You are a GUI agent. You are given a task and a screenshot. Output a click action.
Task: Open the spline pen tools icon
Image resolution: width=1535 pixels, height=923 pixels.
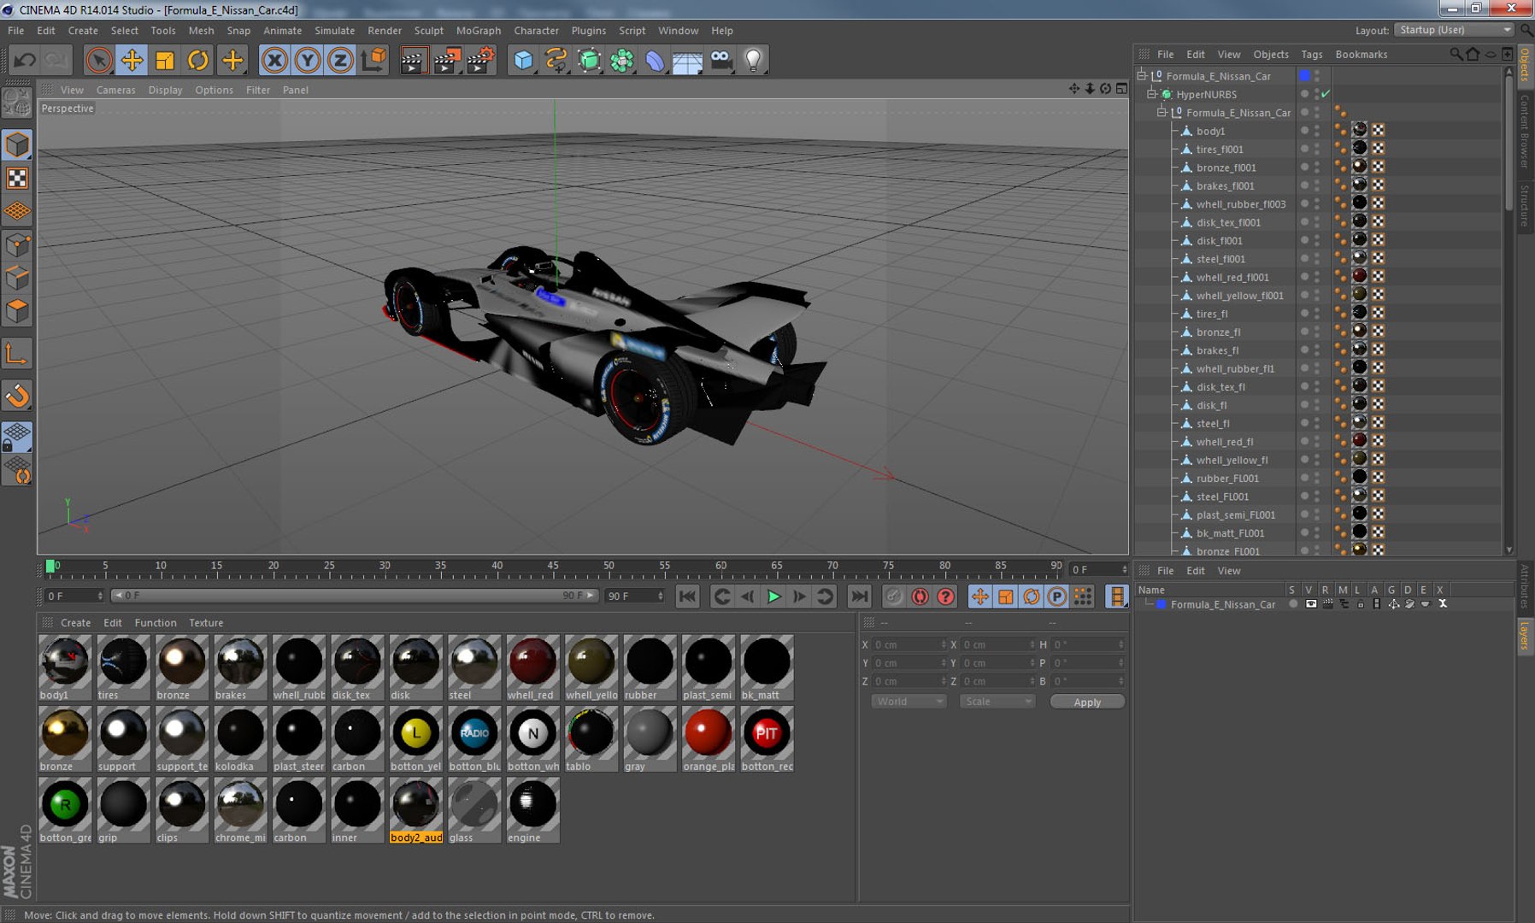(556, 60)
